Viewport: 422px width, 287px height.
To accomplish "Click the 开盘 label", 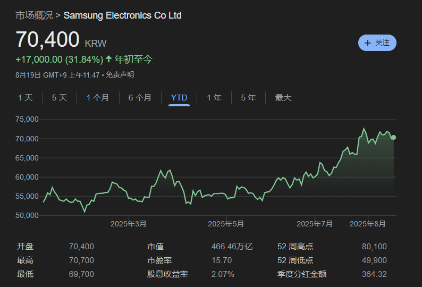I will click(26, 247).
